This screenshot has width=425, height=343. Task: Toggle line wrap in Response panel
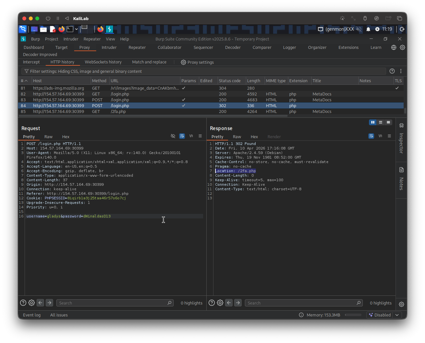click(371, 136)
